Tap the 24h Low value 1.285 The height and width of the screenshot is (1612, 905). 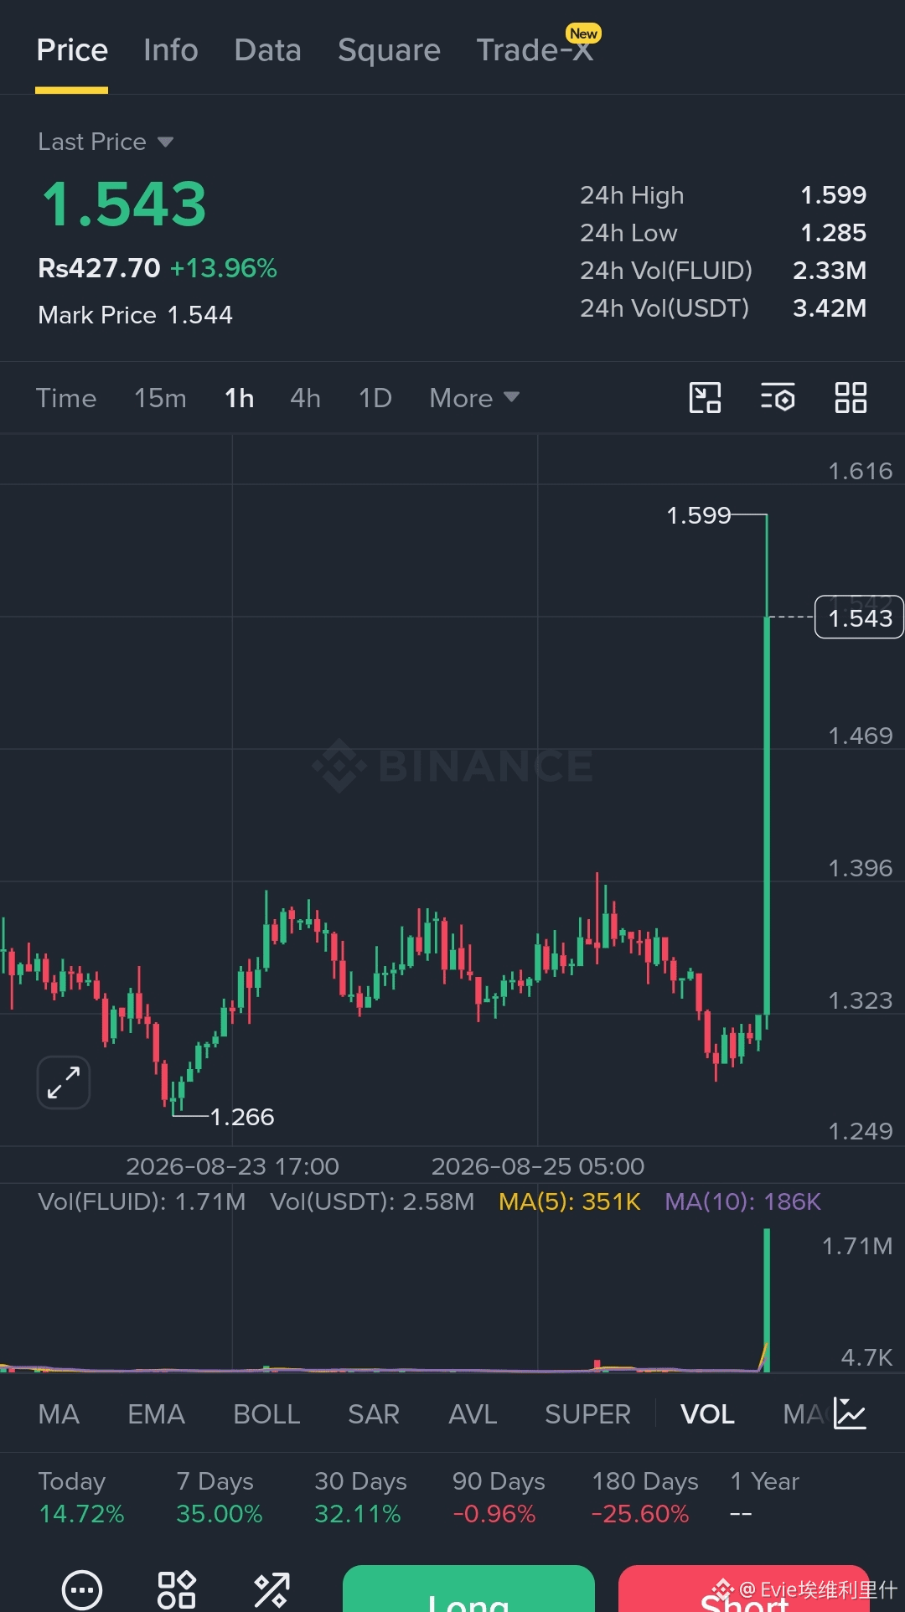(x=833, y=233)
